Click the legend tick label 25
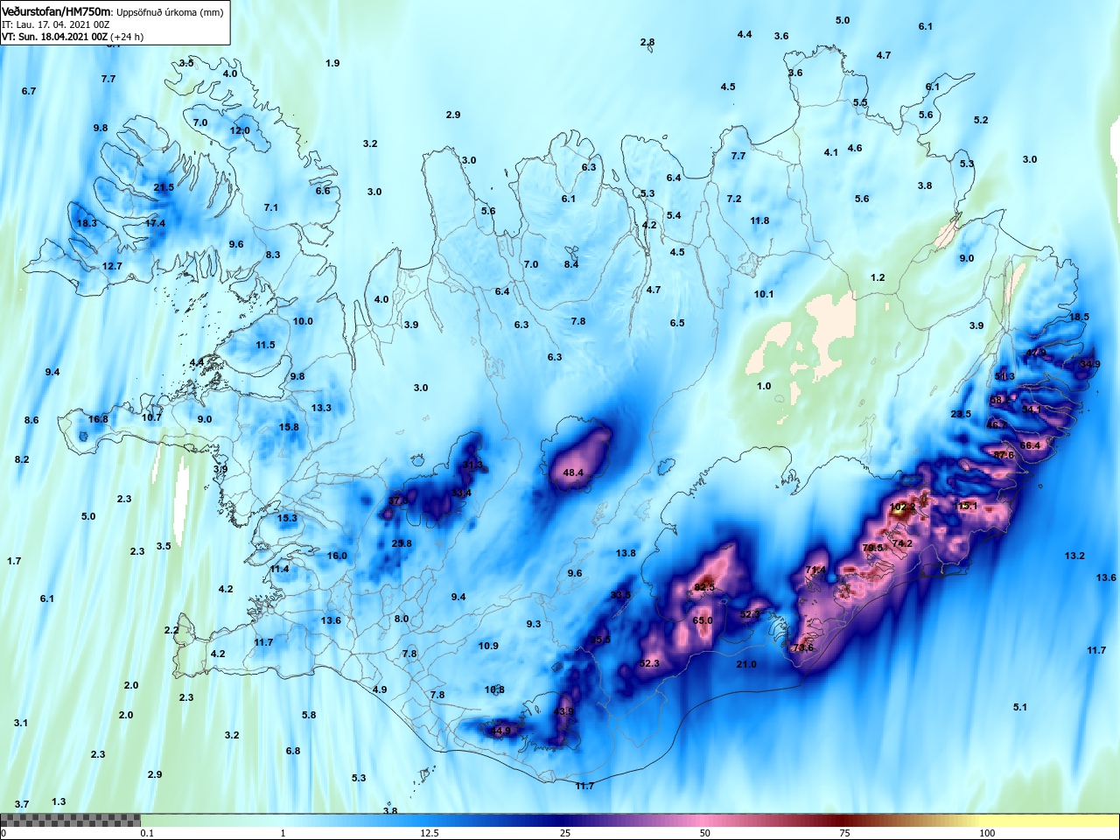This screenshot has height=840, width=1120. click(565, 833)
